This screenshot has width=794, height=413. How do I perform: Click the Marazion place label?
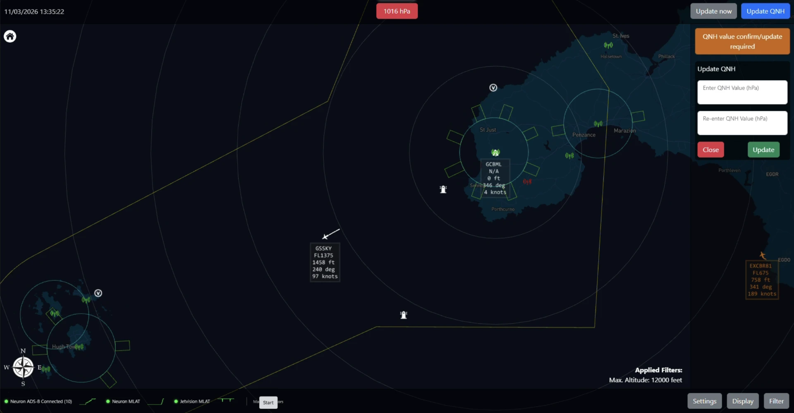625,131
